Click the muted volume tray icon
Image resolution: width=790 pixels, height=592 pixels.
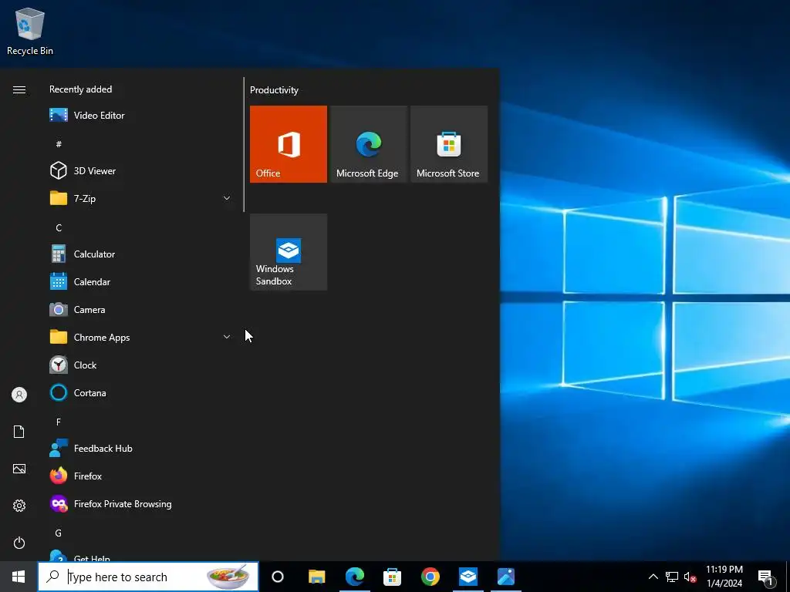(x=690, y=577)
